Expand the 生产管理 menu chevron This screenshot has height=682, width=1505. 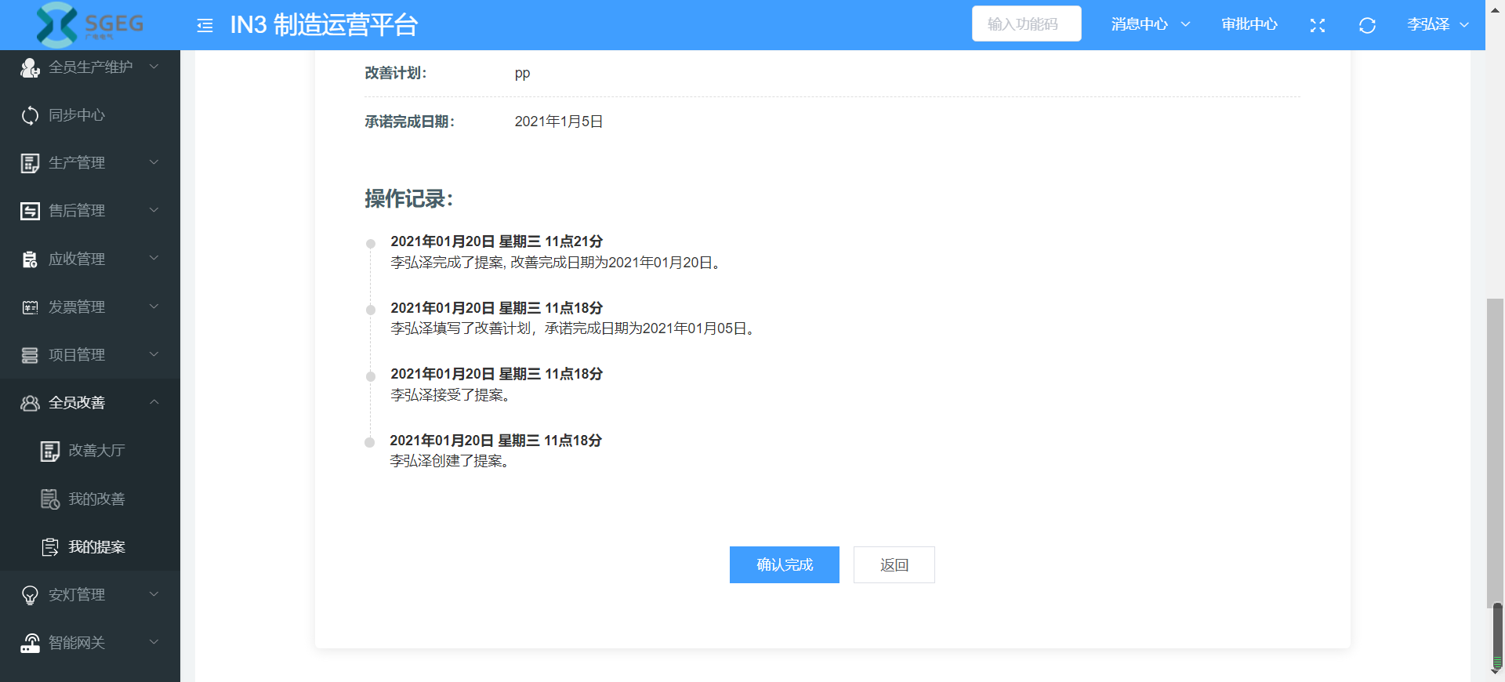tap(154, 162)
